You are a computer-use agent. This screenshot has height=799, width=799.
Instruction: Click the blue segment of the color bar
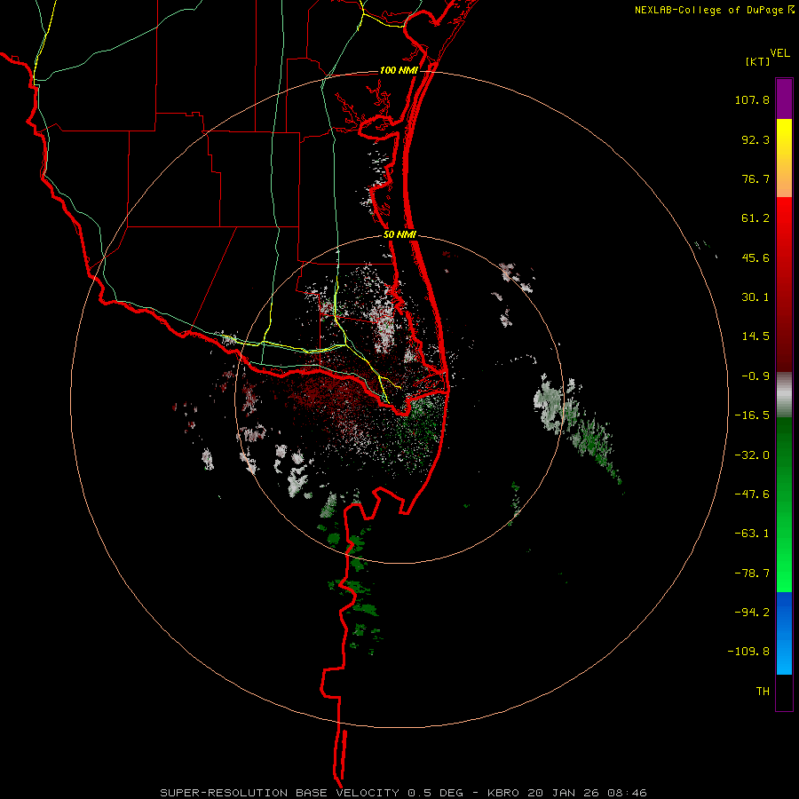(784, 633)
